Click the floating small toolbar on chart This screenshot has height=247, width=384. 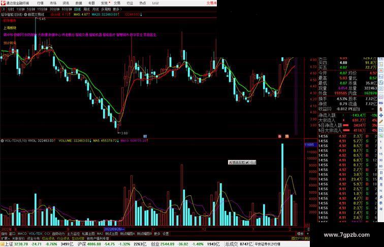pos(242,162)
